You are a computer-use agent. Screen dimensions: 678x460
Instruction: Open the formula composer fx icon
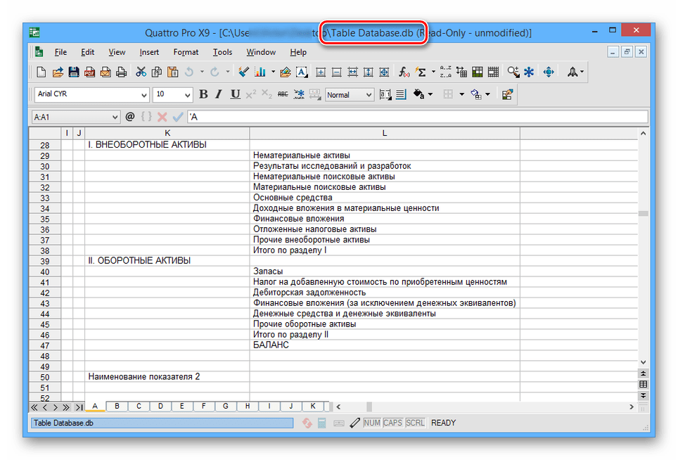tap(404, 72)
